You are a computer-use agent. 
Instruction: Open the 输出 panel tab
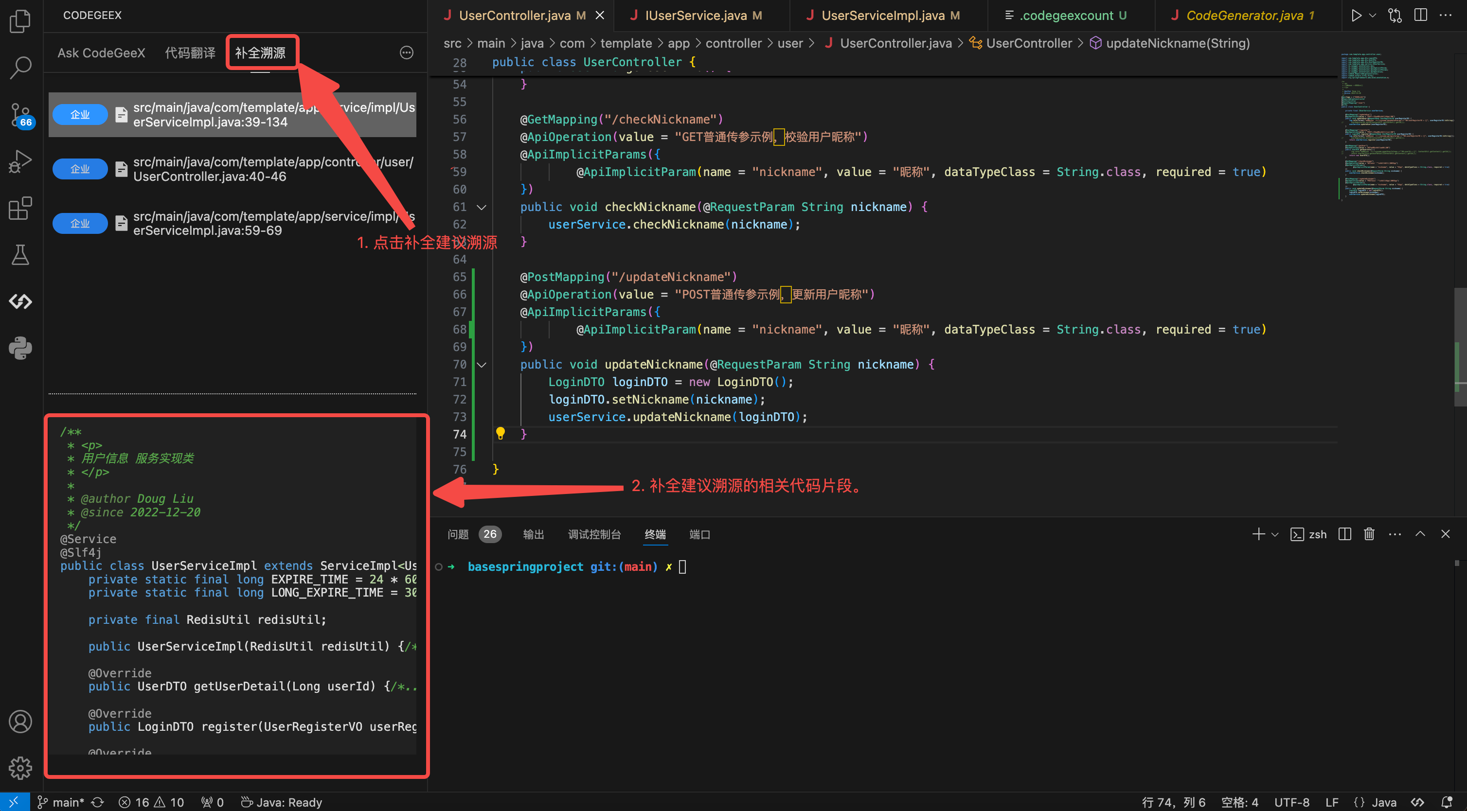tap(533, 534)
